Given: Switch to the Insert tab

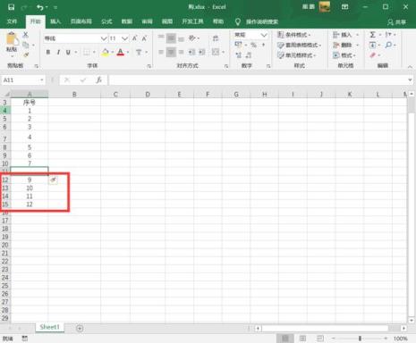Looking at the screenshot, I should pyautogui.click(x=55, y=21).
